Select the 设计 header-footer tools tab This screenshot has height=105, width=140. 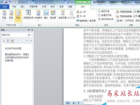coord(83,7)
